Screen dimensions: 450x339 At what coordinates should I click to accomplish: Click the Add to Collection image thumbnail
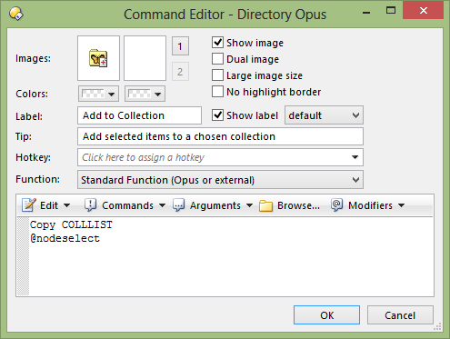(x=98, y=58)
